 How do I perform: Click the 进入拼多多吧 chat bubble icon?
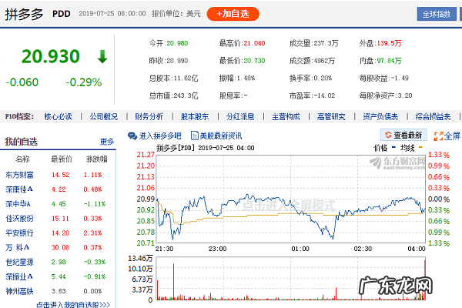tap(133, 136)
